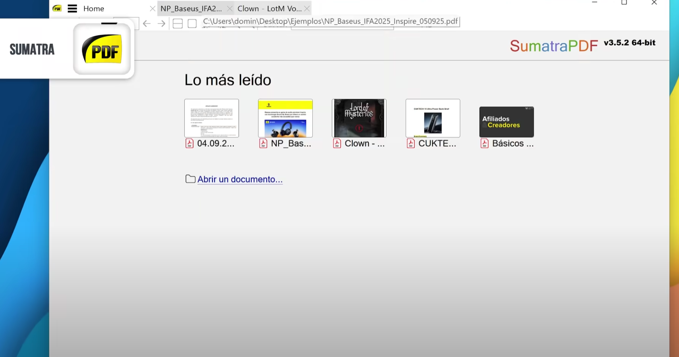This screenshot has width=679, height=357.
Task: Switch to the Home tab
Action: (94, 9)
